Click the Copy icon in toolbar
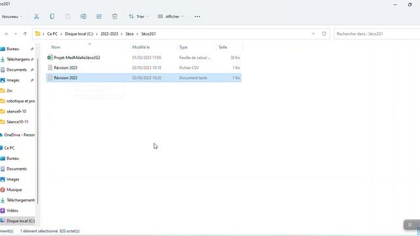This screenshot has width=420, height=236. click(52, 16)
